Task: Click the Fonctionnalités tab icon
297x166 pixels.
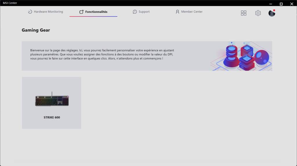Action: (x=82, y=12)
